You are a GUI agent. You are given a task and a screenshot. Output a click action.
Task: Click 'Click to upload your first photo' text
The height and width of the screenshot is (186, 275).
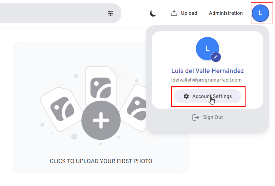coord(101,161)
